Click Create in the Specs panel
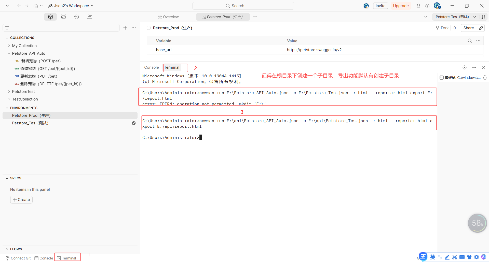Screen dimensions: 489x262 [x=21, y=200]
